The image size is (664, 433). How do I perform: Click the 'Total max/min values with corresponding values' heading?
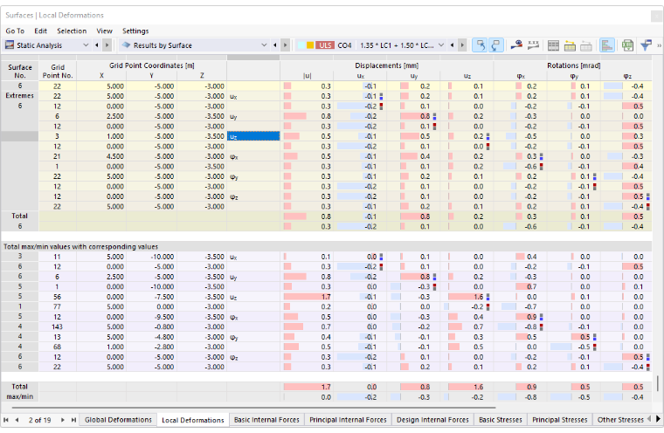[81, 246]
